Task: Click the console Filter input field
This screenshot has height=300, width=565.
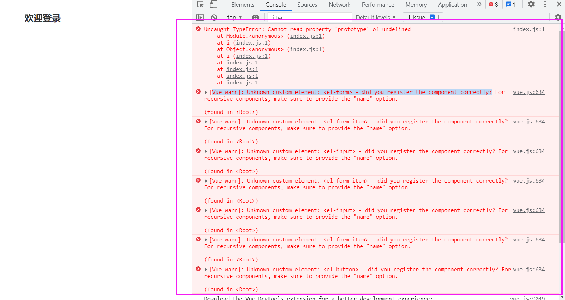Action: [x=310, y=17]
